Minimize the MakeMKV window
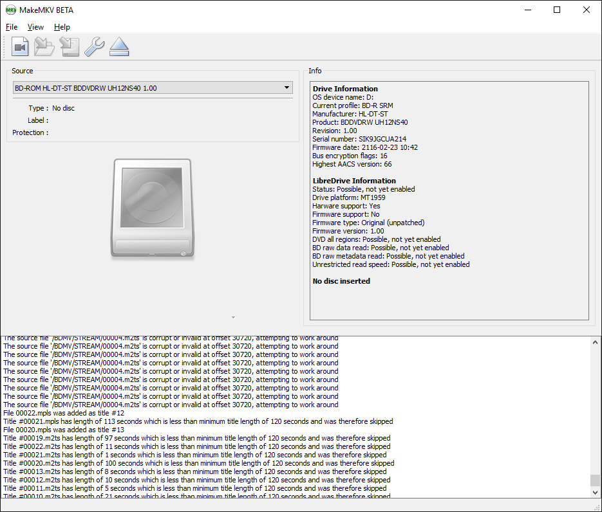The height and width of the screenshot is (512, 602). [x=528, y=10]
